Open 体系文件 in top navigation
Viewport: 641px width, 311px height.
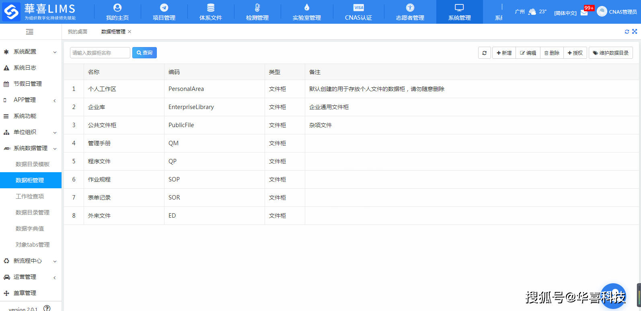211,12
